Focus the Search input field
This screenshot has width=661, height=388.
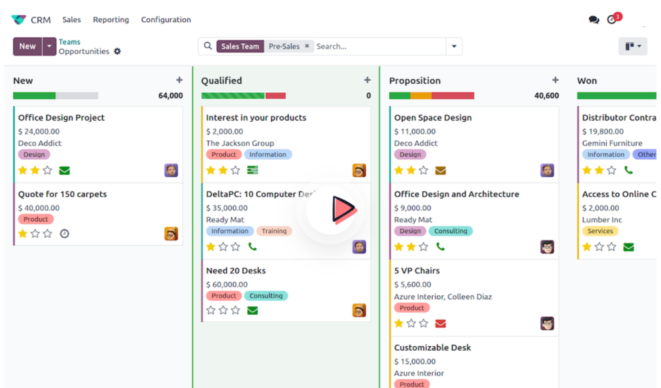tap(380, 46)
